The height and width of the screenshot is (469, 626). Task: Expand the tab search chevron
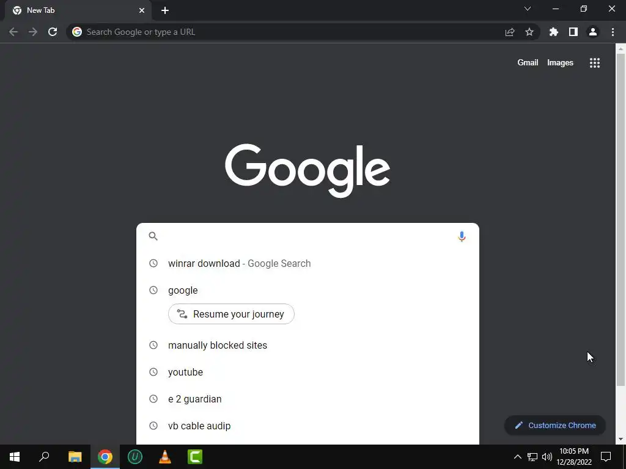(x=528, y=9)
